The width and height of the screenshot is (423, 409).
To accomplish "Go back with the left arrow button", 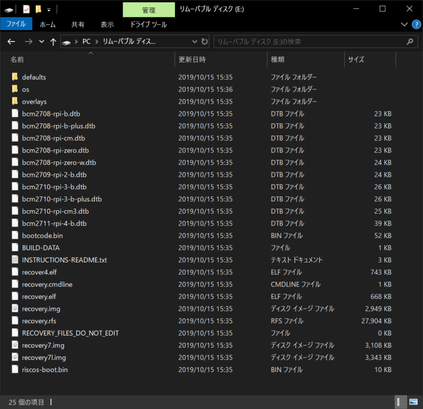I will [x=11, y=41].
